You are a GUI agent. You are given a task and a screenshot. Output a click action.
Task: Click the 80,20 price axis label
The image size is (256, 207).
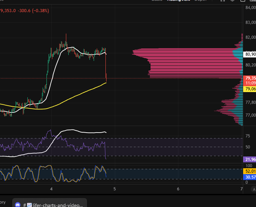[x=251, y=65]
